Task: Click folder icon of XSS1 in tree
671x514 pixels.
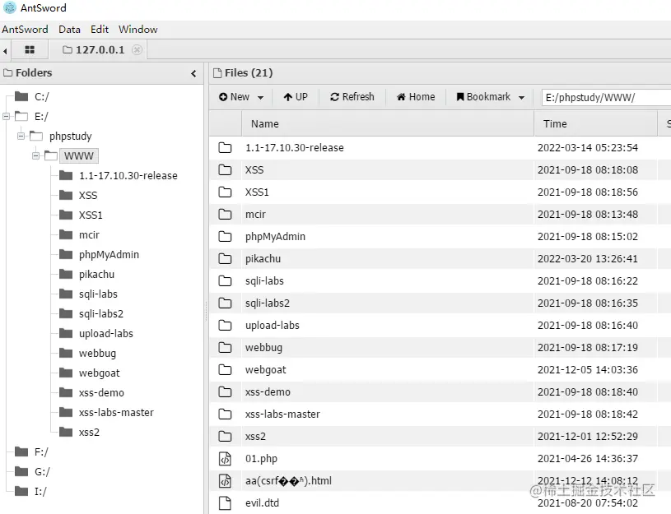Action: click(x=66, y=215)
